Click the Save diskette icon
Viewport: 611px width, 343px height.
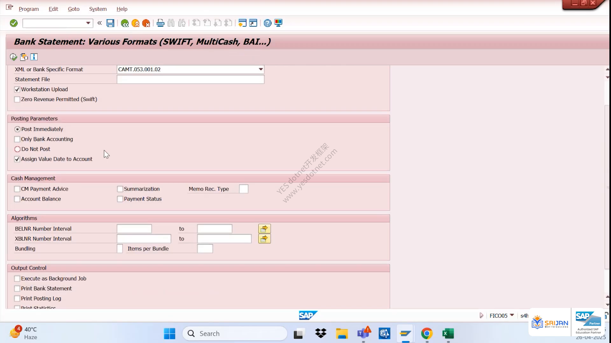(x=110, y=23)
